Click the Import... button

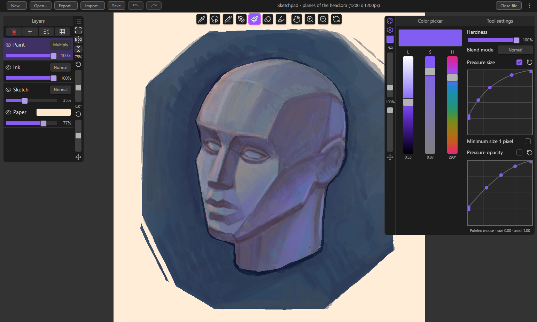pos(93,6)
